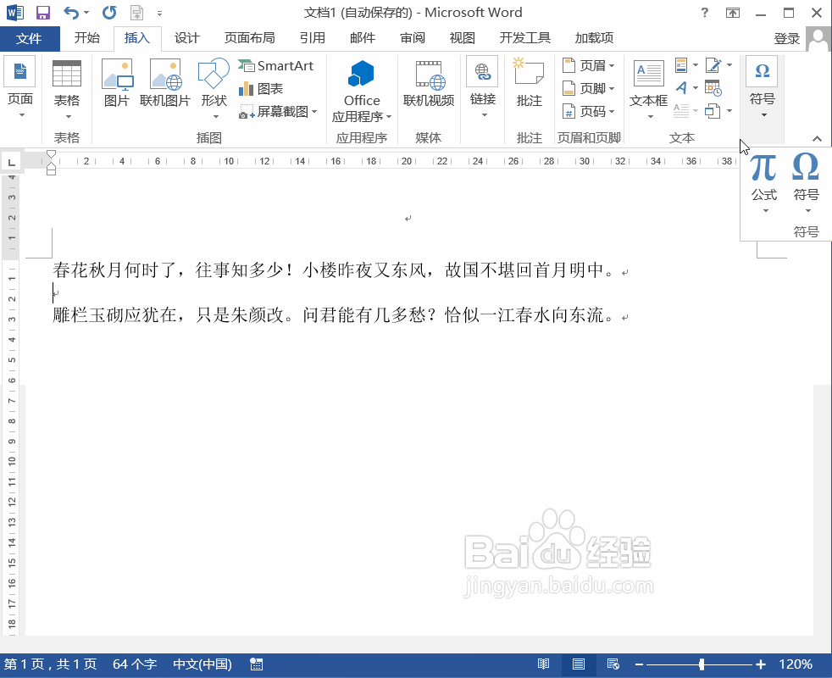Switch to Read Mode in the status bar
The height and width of the screenshot is (678, 832).
(543, 664)
